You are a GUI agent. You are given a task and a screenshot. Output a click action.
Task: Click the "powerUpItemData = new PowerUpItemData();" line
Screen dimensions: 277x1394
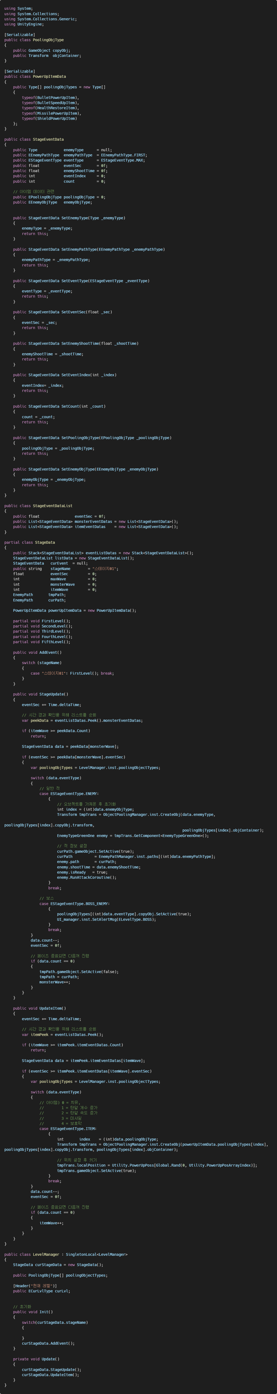tap(74, 610)
